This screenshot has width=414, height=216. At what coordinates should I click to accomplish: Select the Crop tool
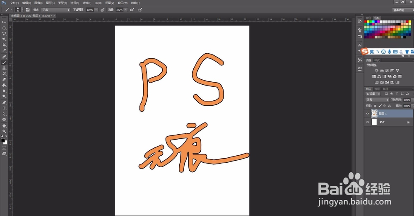(x=4, y=45)
